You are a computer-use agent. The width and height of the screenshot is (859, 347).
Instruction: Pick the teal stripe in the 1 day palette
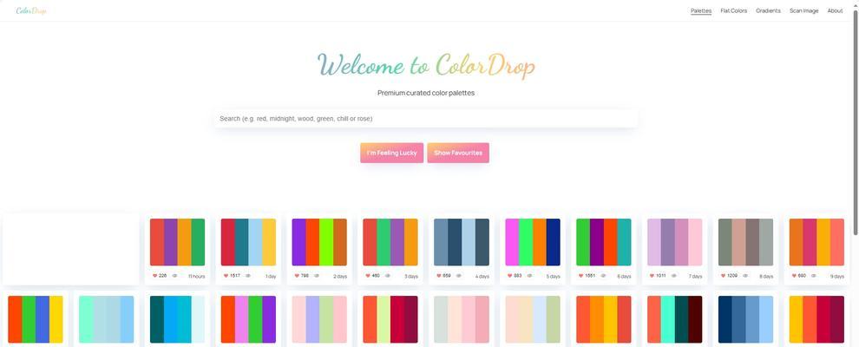point(241,242)
